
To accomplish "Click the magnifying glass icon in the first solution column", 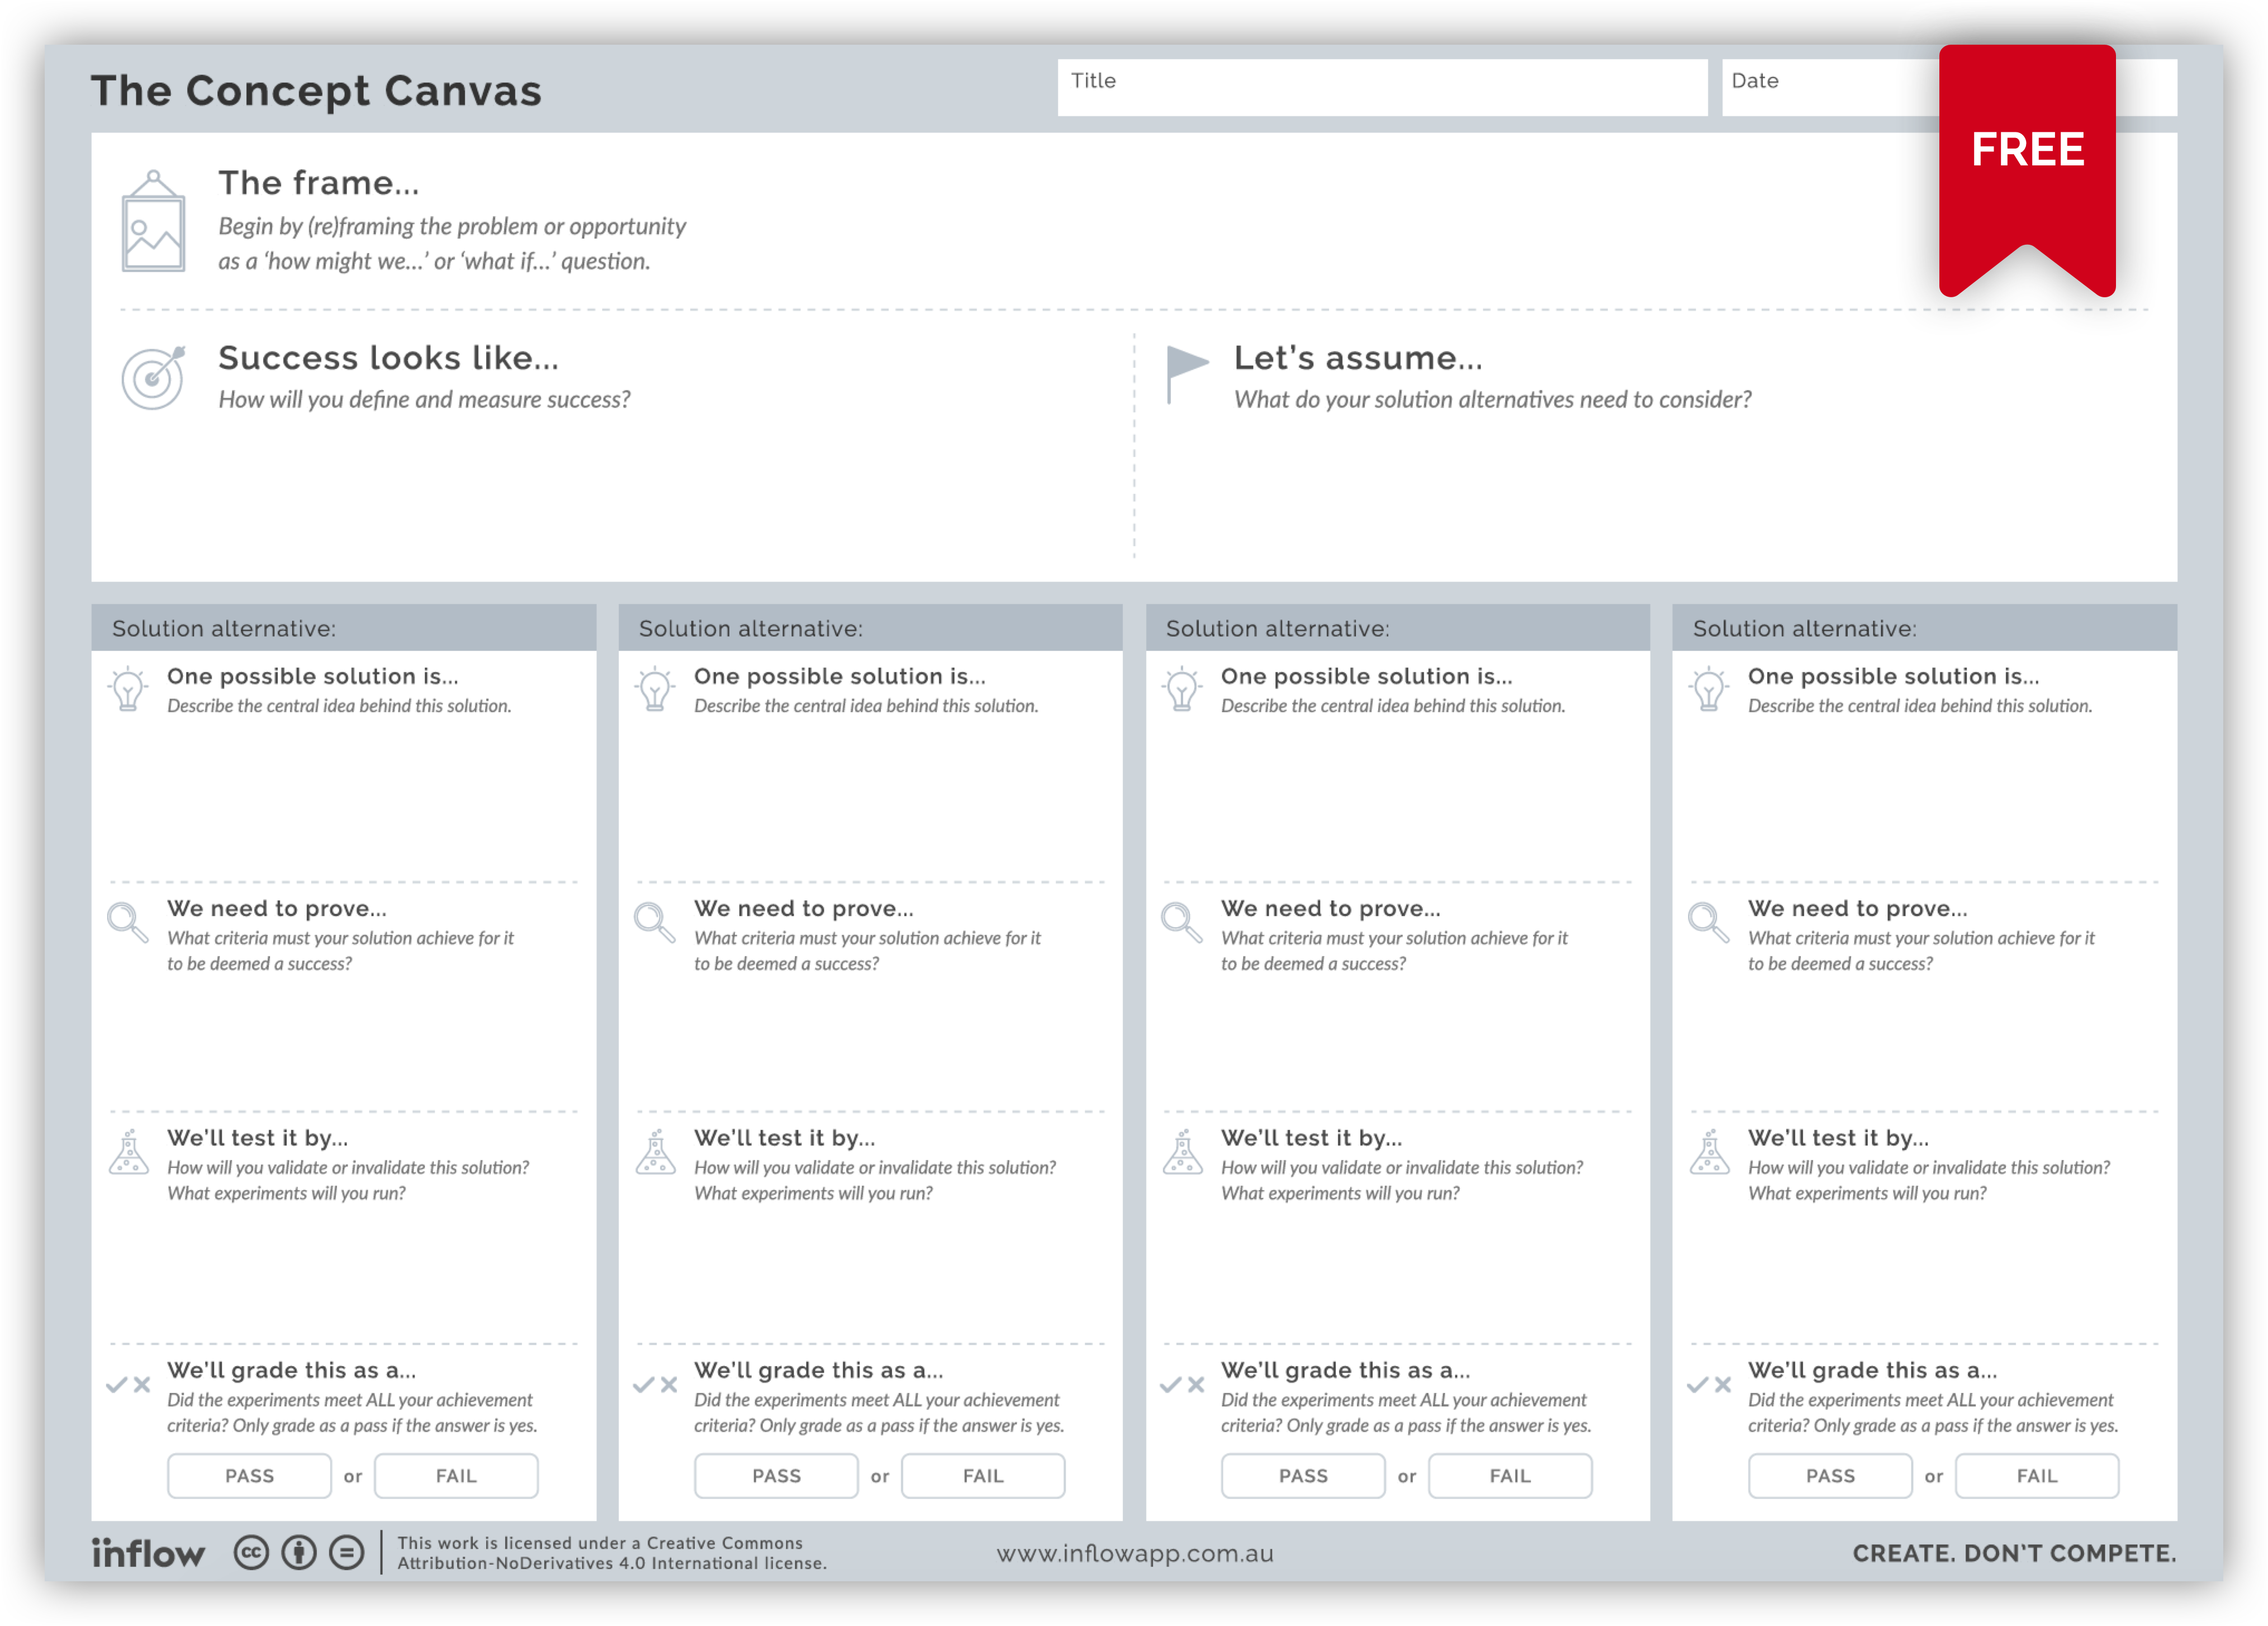I will (x=128, y=922).
